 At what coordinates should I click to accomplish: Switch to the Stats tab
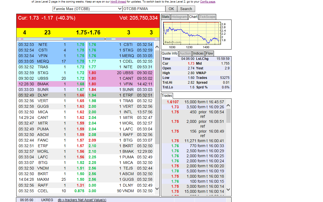(165, 17)
